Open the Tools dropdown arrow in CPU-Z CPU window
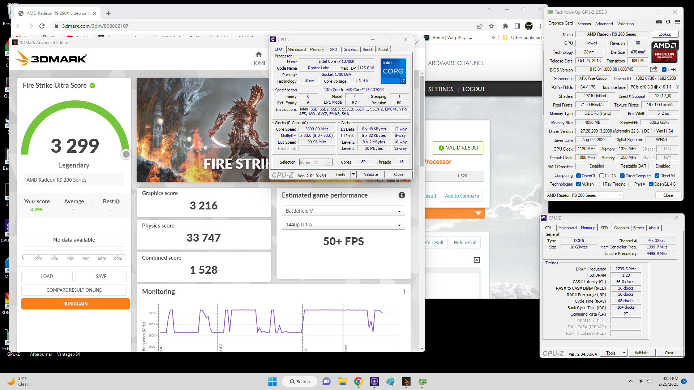694x390 pixels. click(354, 174)
